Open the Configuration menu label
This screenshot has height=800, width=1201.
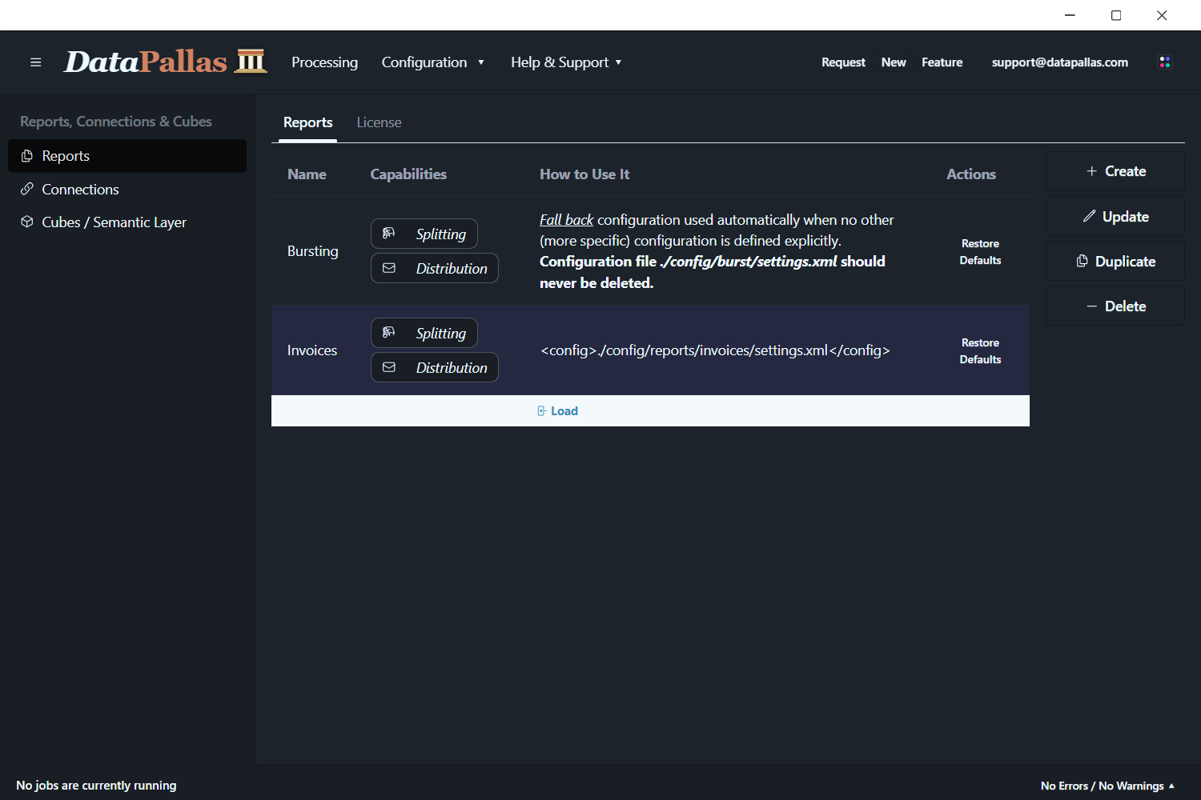424,62
